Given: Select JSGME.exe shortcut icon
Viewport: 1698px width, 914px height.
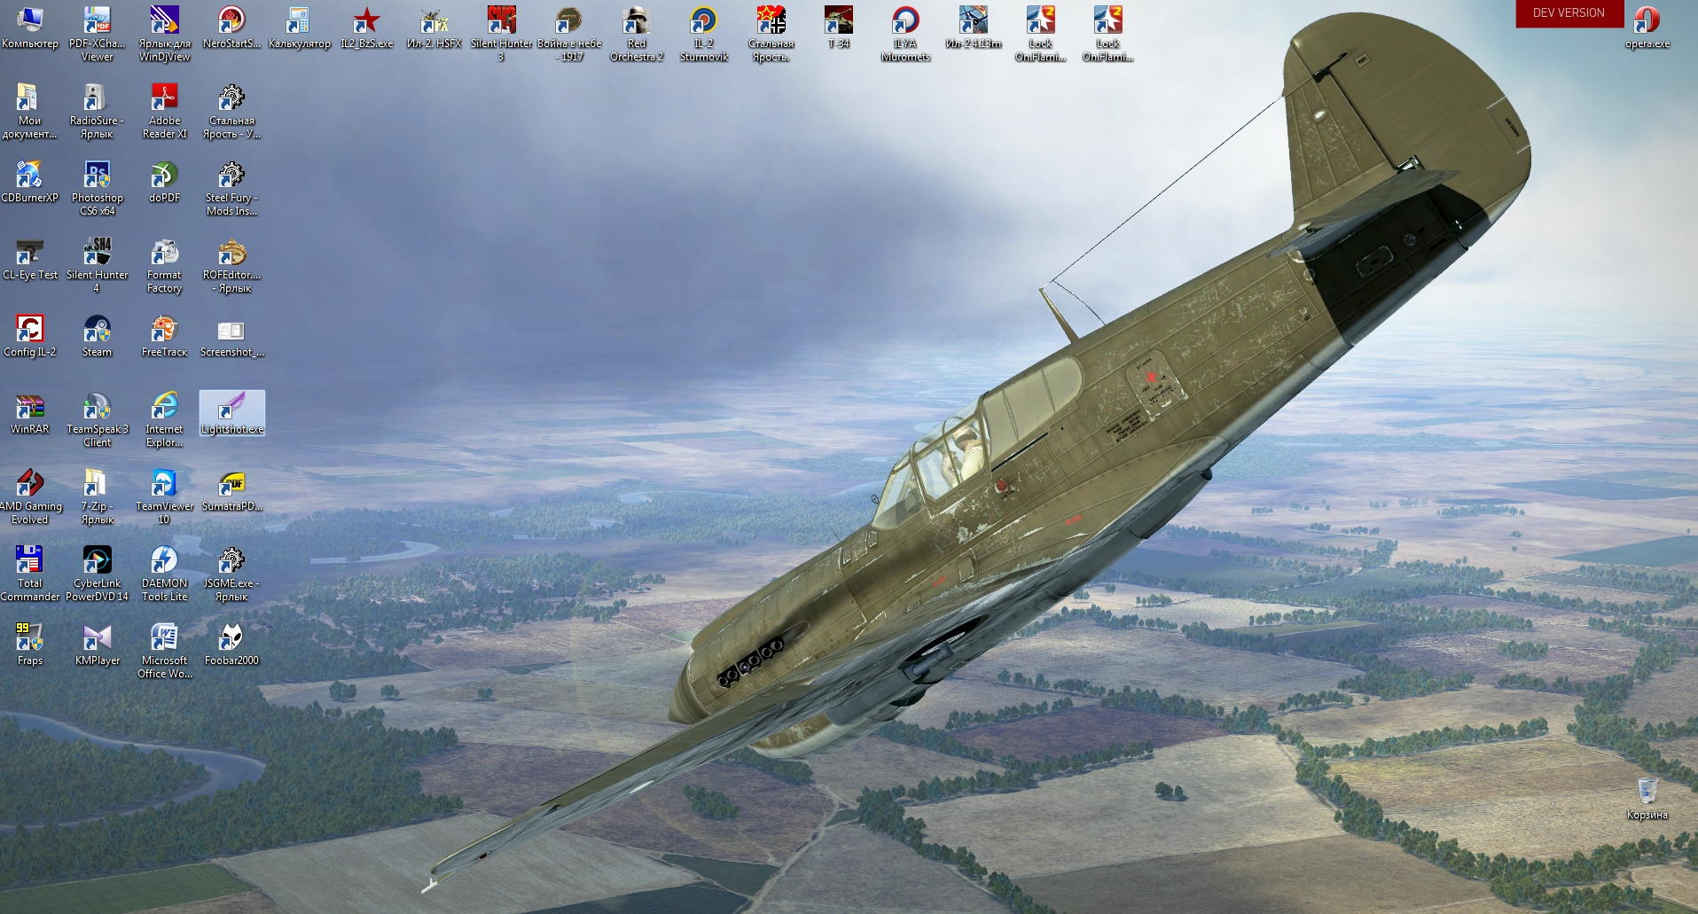Looking at the screenshot, I should [x=231, y=573].
